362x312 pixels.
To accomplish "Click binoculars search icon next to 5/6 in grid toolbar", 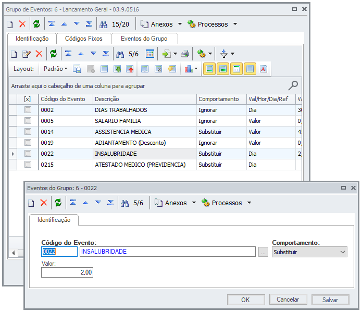I will pos(120,54).
